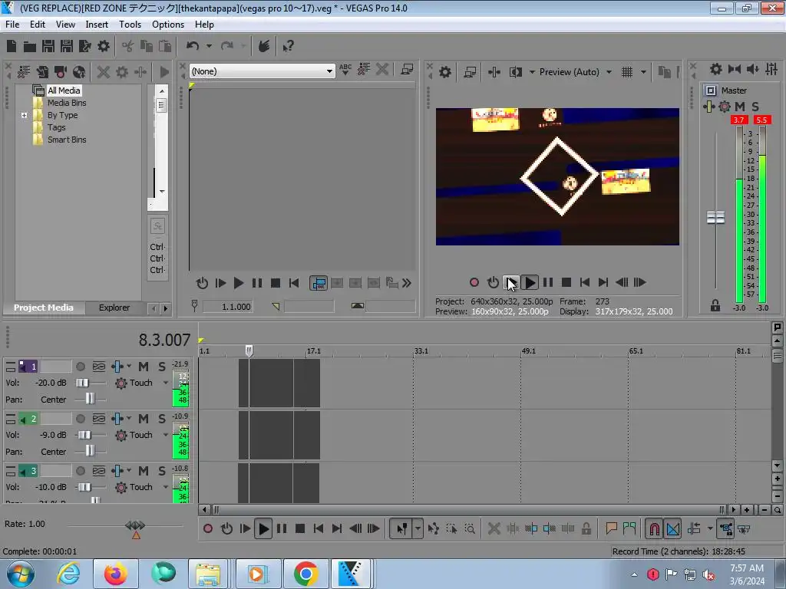This screenshot has height=589, width=786.
Task: Select All Media in media tree
Action: click(64, 90)
